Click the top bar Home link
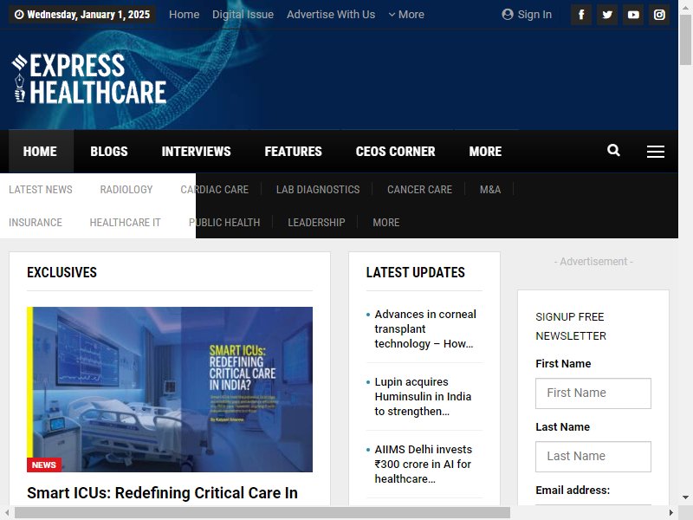 (185, 15)
